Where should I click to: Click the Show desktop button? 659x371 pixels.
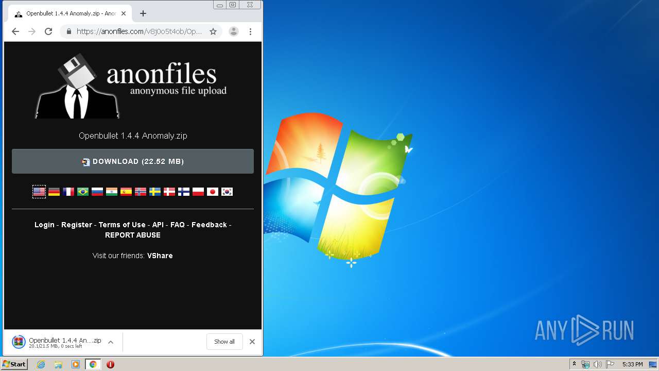(653, 364)
